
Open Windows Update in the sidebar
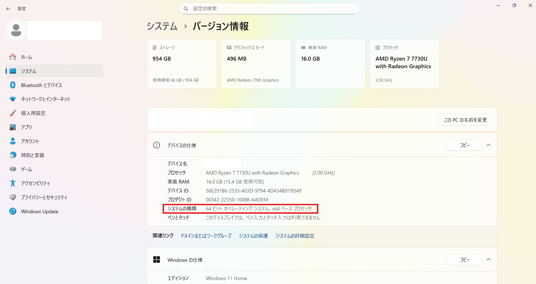click(x=54, y=211)
